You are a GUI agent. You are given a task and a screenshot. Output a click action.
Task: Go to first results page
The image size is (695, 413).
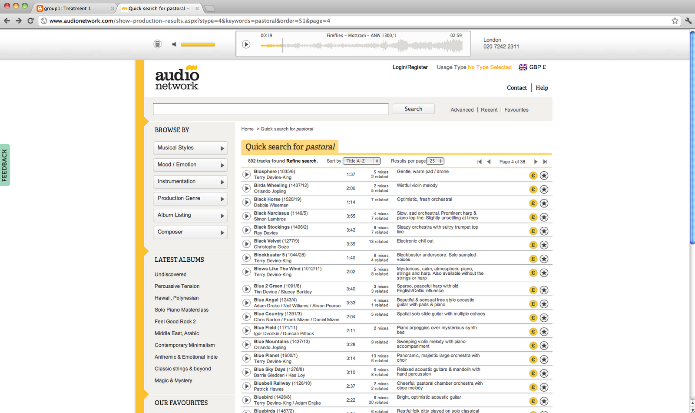click(480, 162)
